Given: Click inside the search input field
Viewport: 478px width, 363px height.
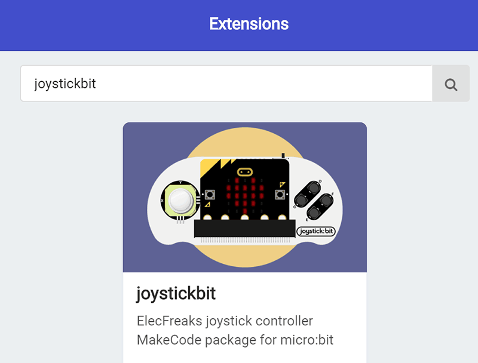Looking at the screenshot, I should [x=227, y=84].
